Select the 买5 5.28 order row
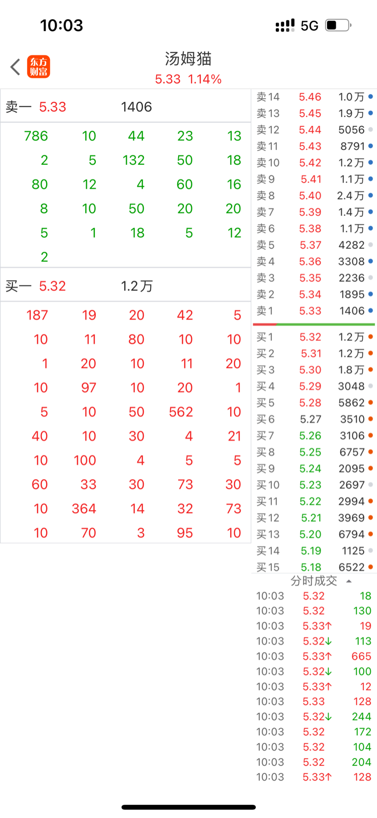377x818 pixels. click(314, 403)
